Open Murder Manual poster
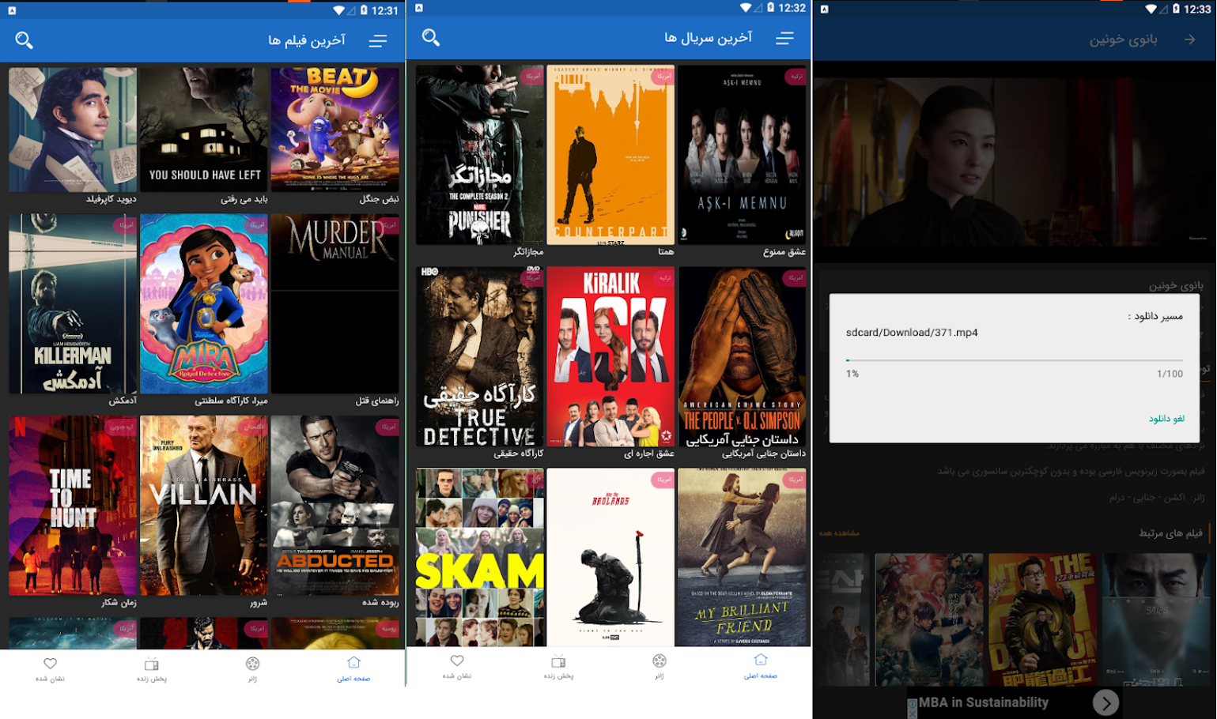The height and width of the screenshot is (719, 1217). click(335, 303)
